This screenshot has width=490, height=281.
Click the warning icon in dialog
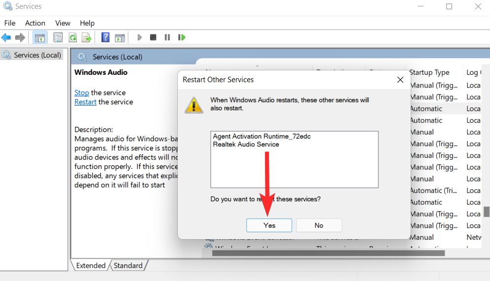[194, 105]
